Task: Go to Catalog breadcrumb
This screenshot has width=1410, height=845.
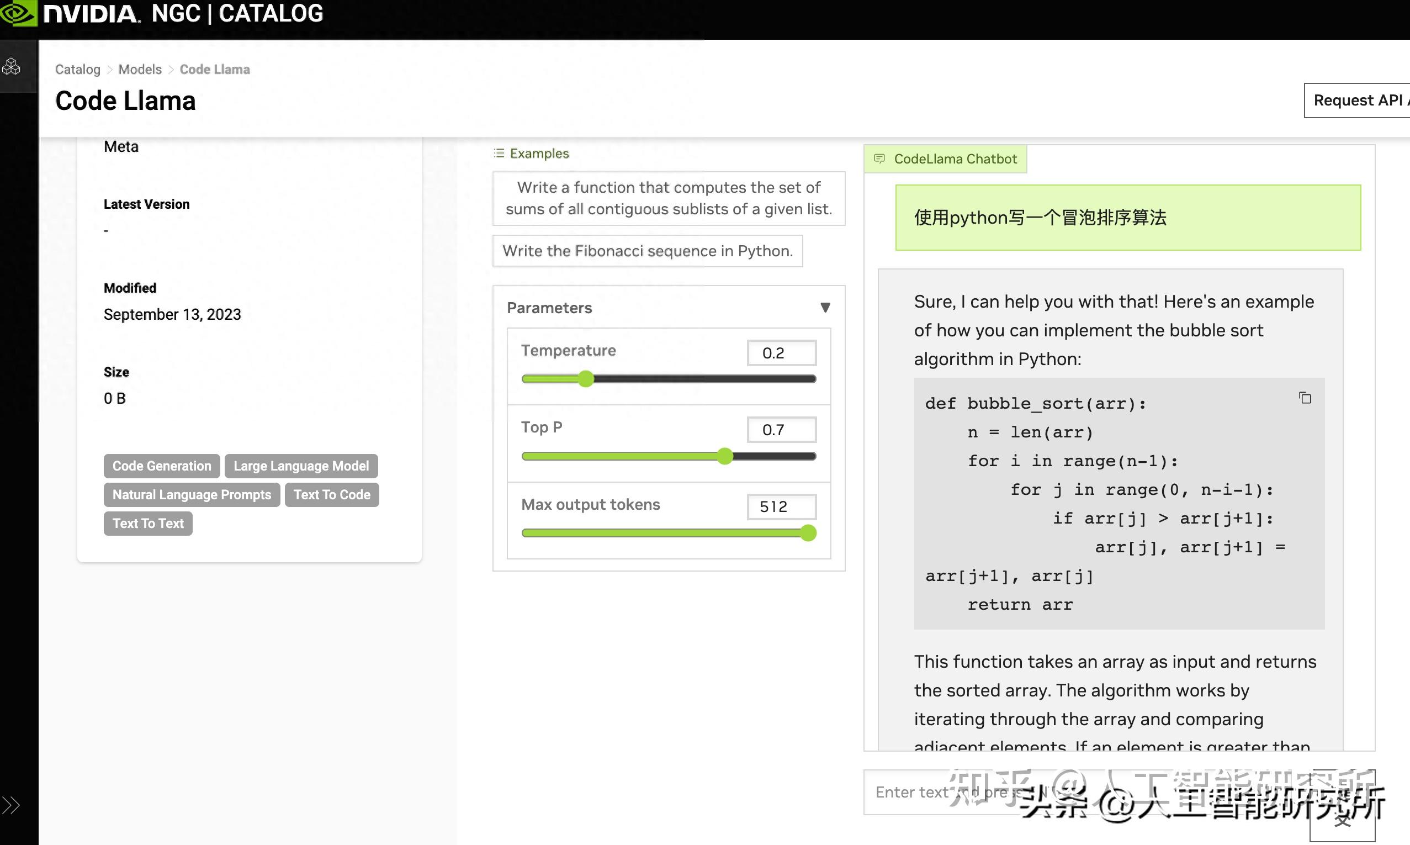Action: pos(77,70)
